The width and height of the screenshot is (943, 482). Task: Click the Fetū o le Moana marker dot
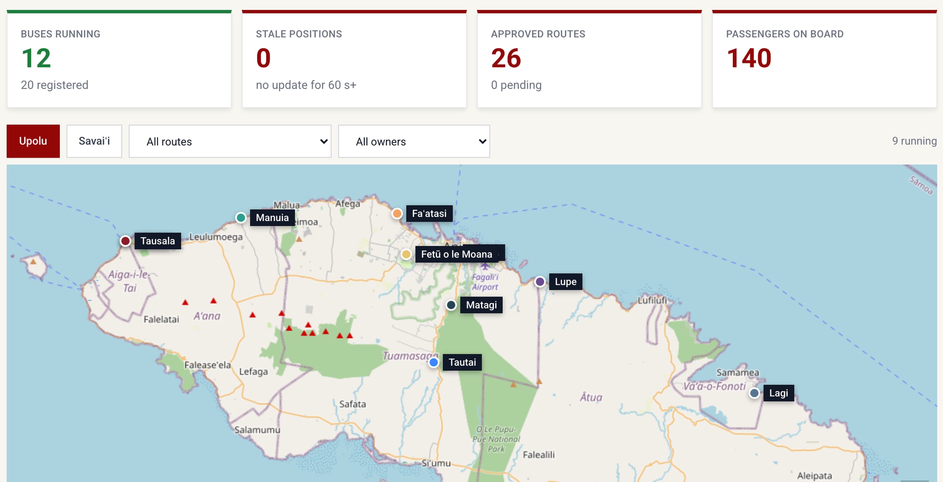click(x=406, y=254)
